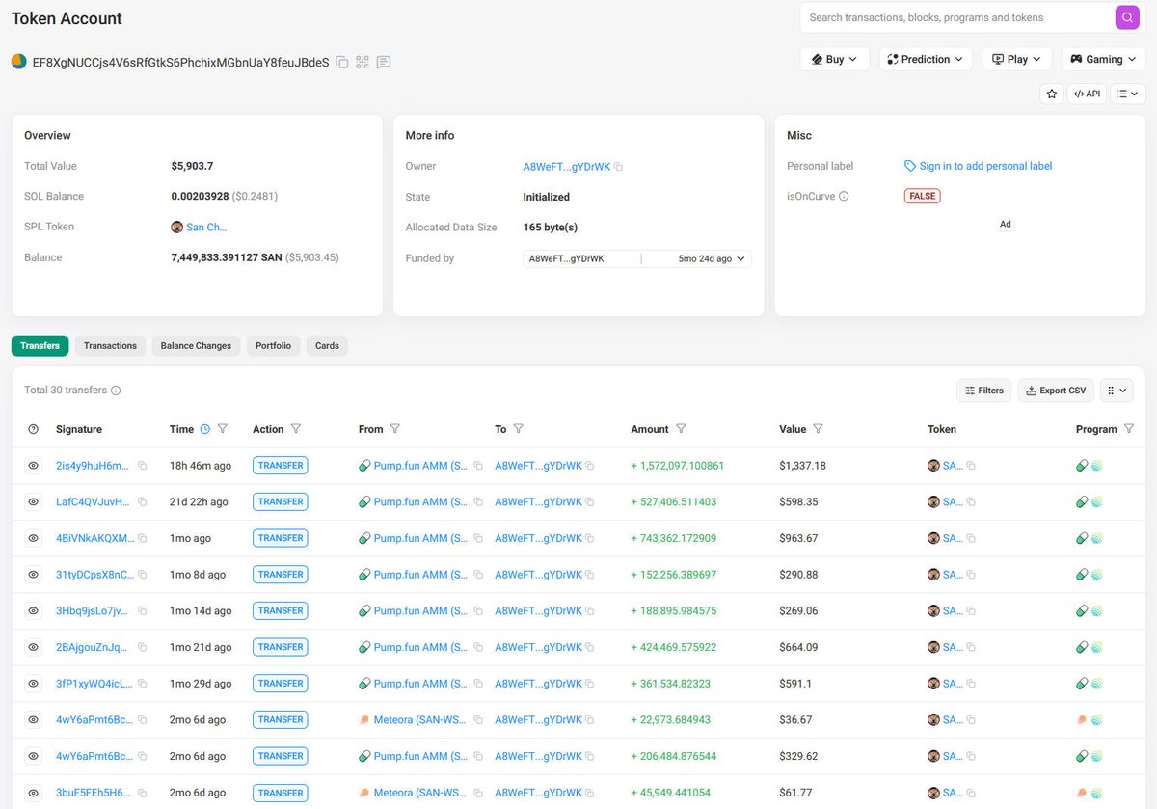
Task: Click the search transactions input field
Action: pyautogui.click(x=959, y=17)
